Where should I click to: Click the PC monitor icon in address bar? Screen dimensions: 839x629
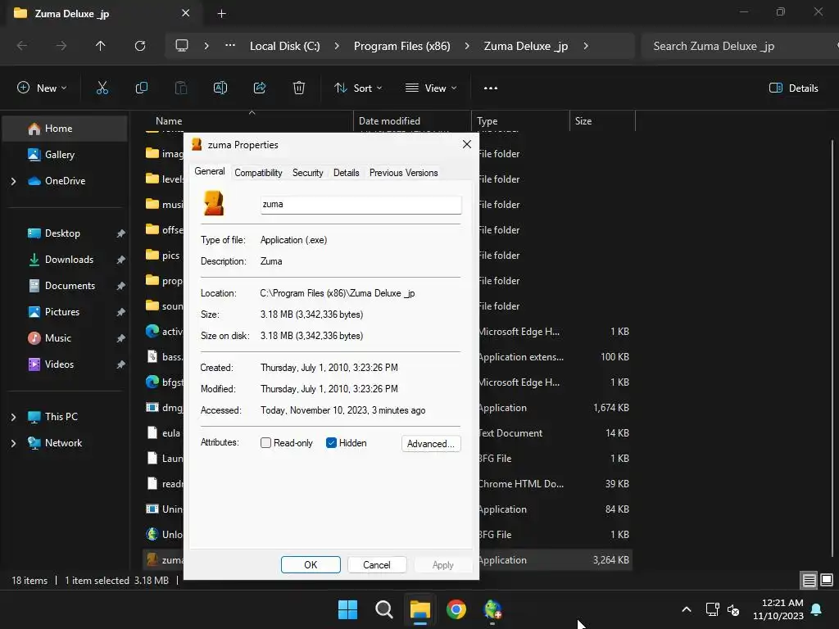click(x=182, y=46)
